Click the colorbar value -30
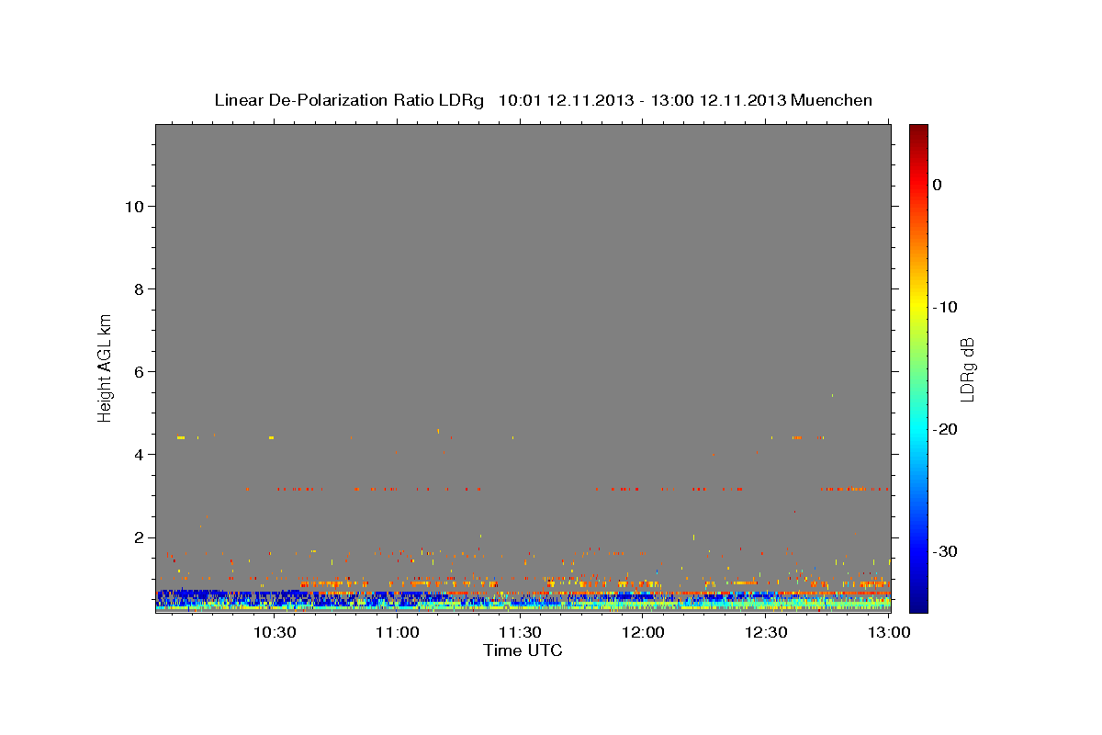 [945, 551]
